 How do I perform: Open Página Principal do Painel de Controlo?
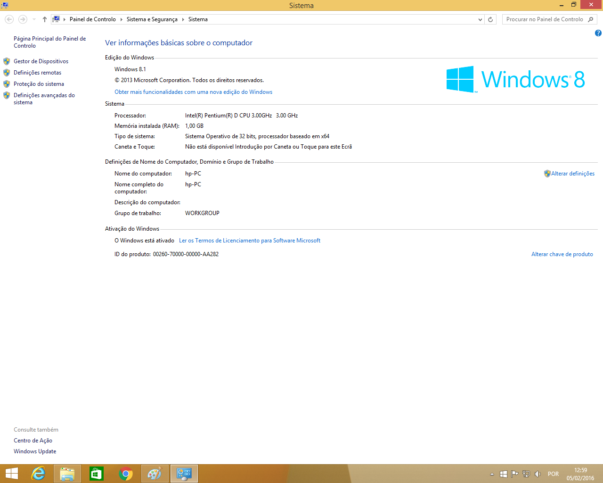(x=49, y=42)
